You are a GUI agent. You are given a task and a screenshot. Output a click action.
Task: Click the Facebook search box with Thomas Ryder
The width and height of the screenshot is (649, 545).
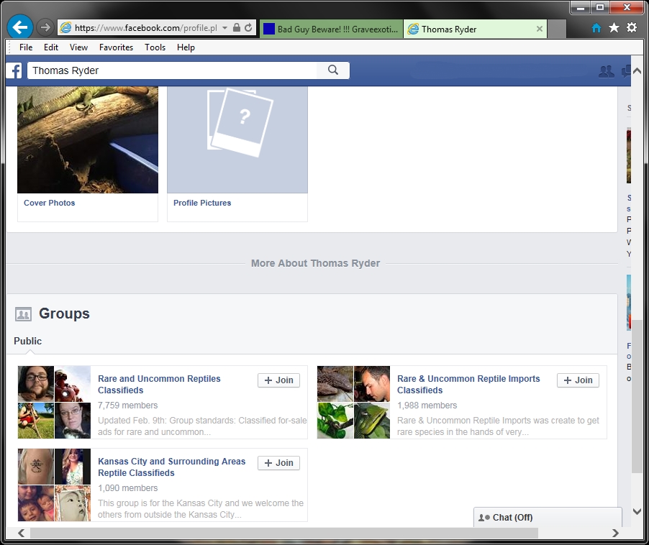click(x=172, y=70)
